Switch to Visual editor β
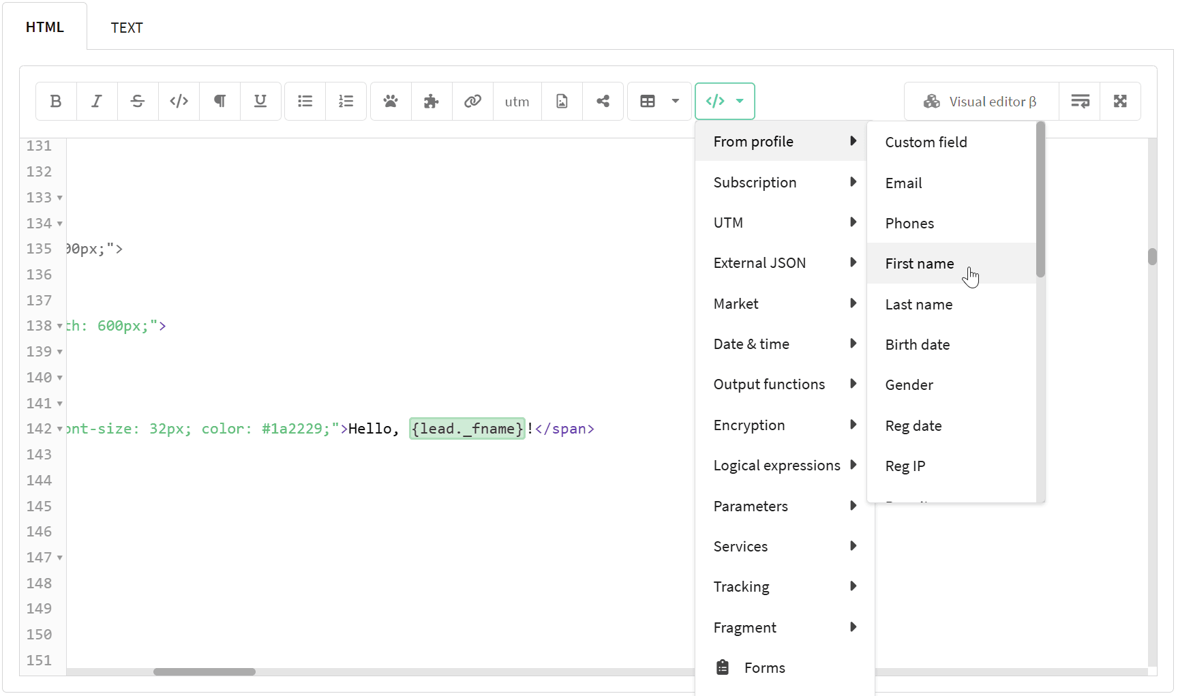This screenshot has height=696, width=1178. 981,102
